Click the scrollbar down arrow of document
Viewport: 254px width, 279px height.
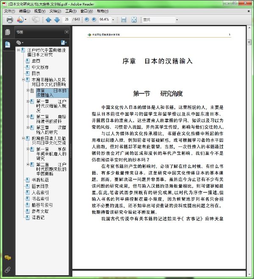249,274
